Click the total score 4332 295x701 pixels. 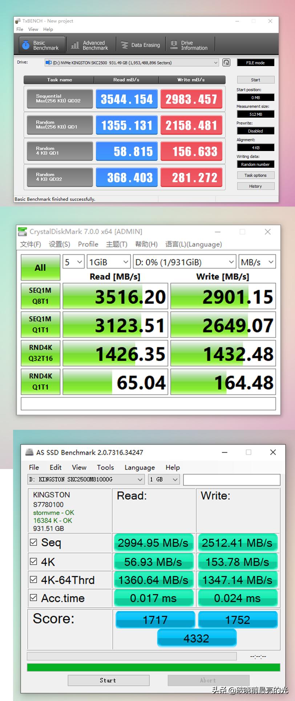point(197,638)
